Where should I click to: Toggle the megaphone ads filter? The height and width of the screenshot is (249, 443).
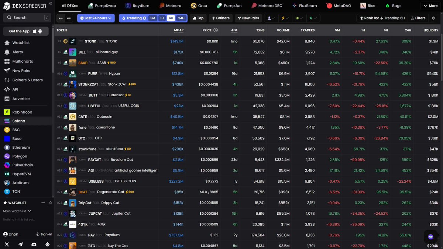tap(298, 18)
